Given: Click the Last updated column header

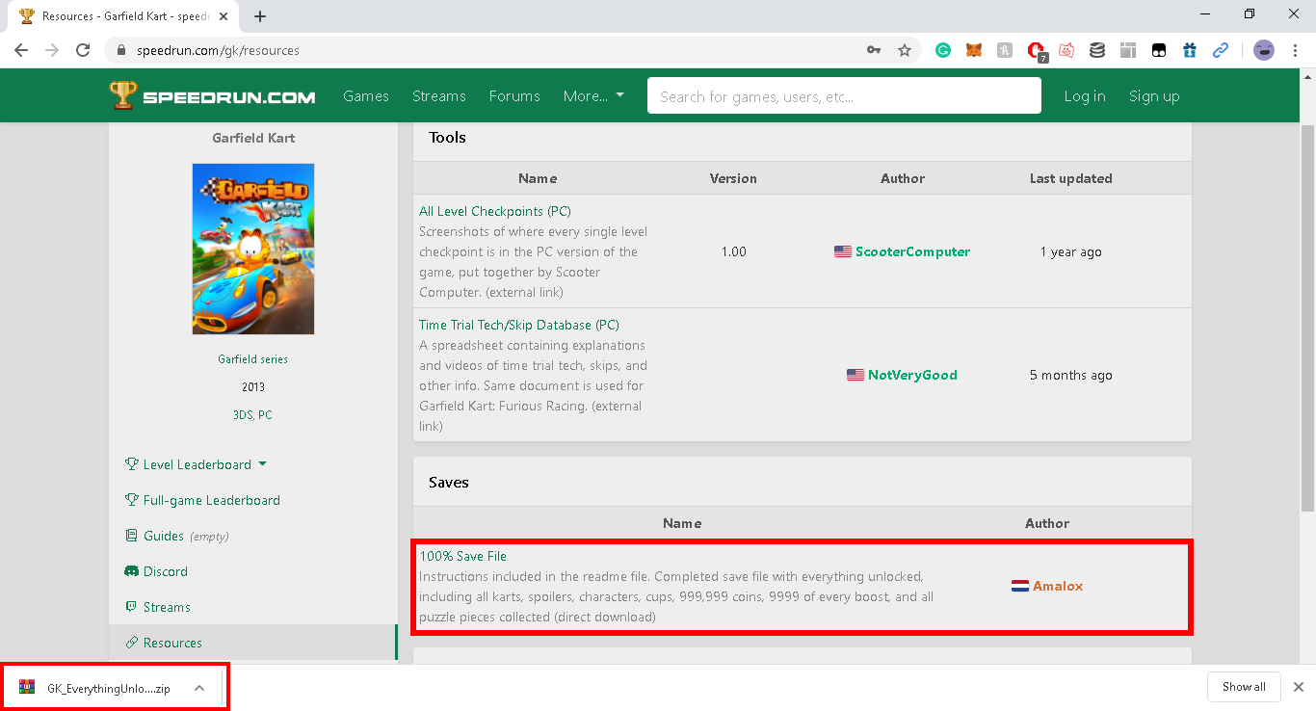Looking at the screenshot, I should [1070, 178].
